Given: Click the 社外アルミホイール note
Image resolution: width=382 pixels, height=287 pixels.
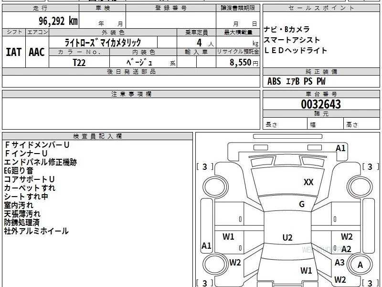Looking at the screenshot, I should click(x=36, y=231).
